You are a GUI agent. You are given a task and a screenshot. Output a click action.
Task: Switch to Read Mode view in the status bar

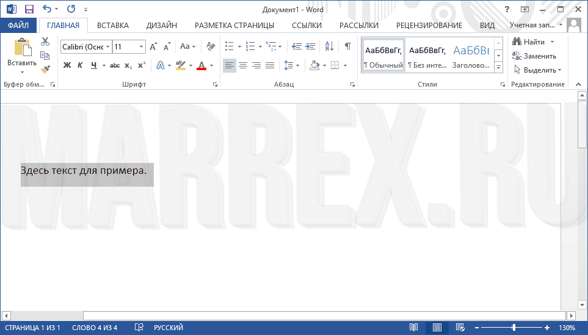(x=413, y=328)
